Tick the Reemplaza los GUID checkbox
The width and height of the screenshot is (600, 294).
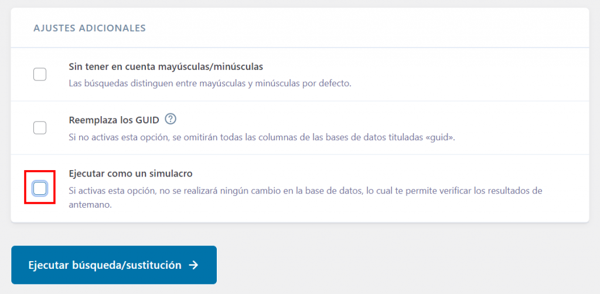click(x=40, y=128)
